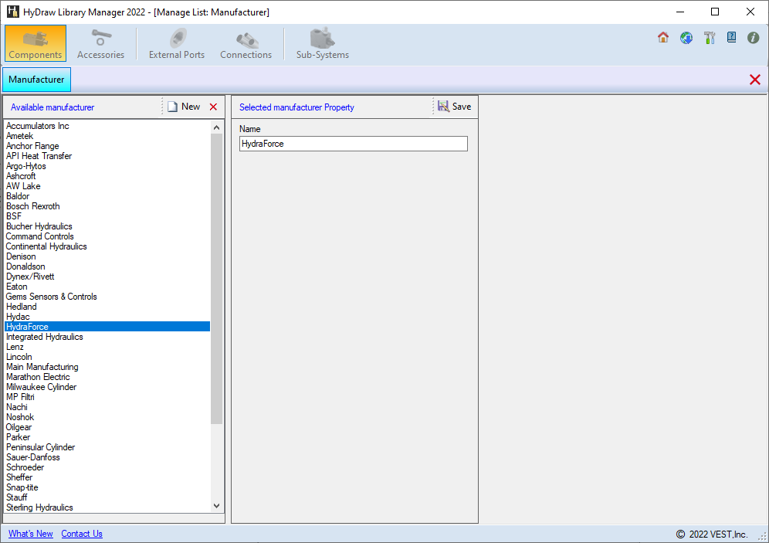The width and height of the screenshot is (769, 543).
Task: Select Lenz manufacturer
Action: [107, 347]
